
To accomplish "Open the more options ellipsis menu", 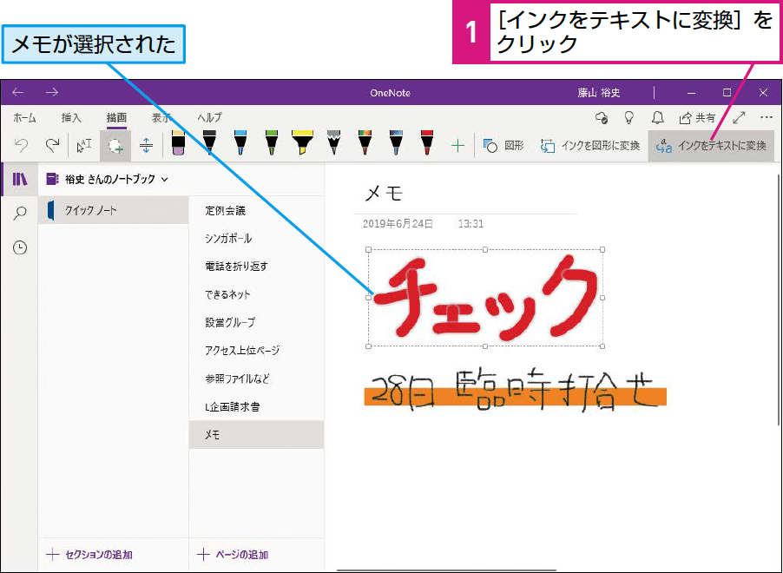I will tap(767, 118).
